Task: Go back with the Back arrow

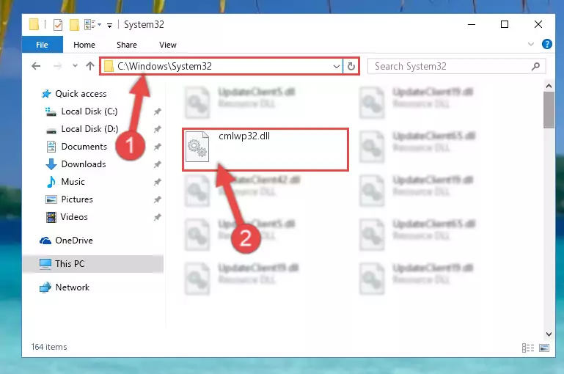Action: point(36,66)
